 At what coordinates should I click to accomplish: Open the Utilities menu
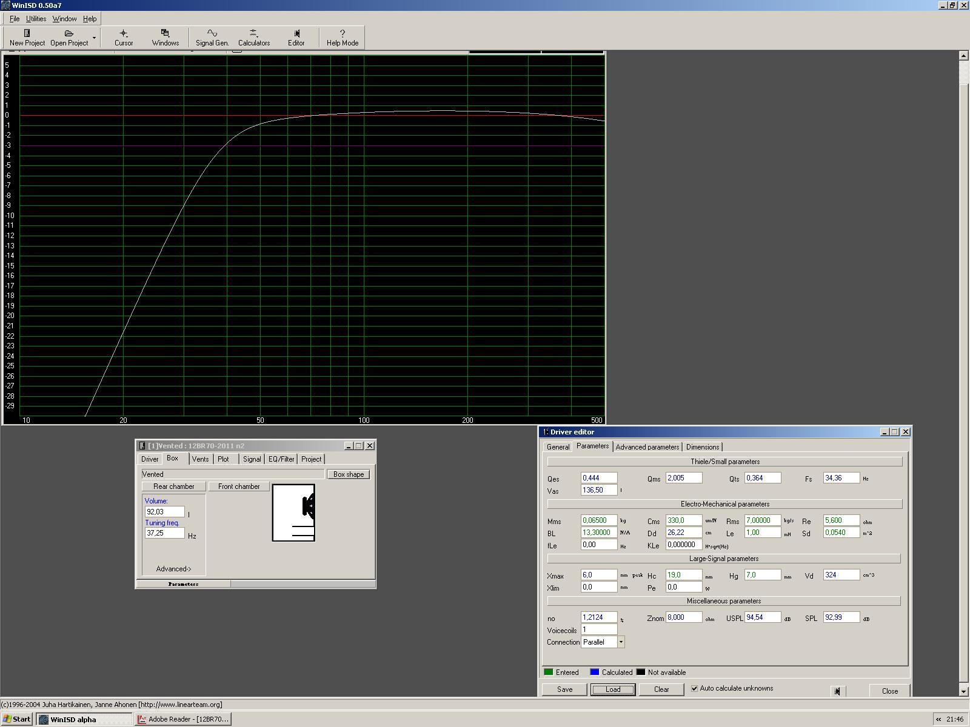[x=36, y=19]
